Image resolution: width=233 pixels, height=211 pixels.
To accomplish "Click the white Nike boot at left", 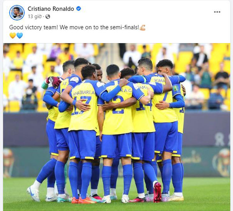I will coord(33,194).
